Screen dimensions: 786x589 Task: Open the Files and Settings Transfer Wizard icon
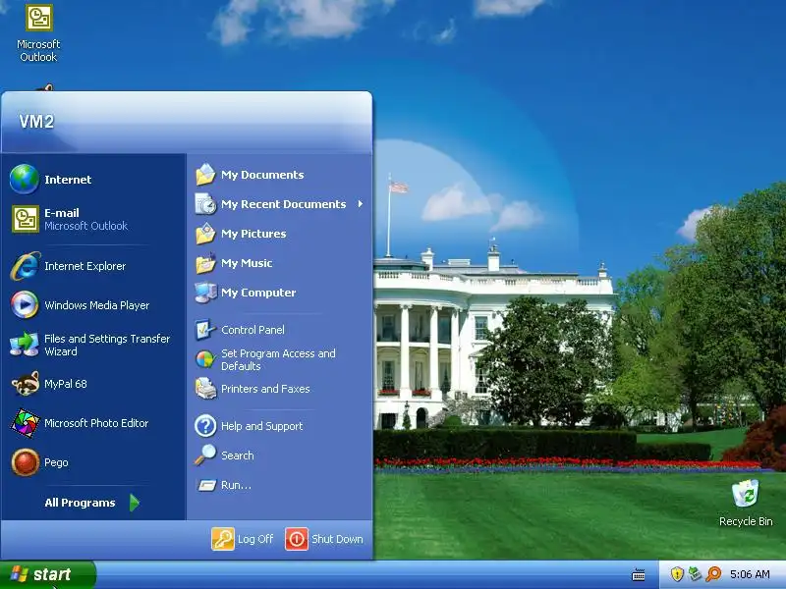click(24, 345)
